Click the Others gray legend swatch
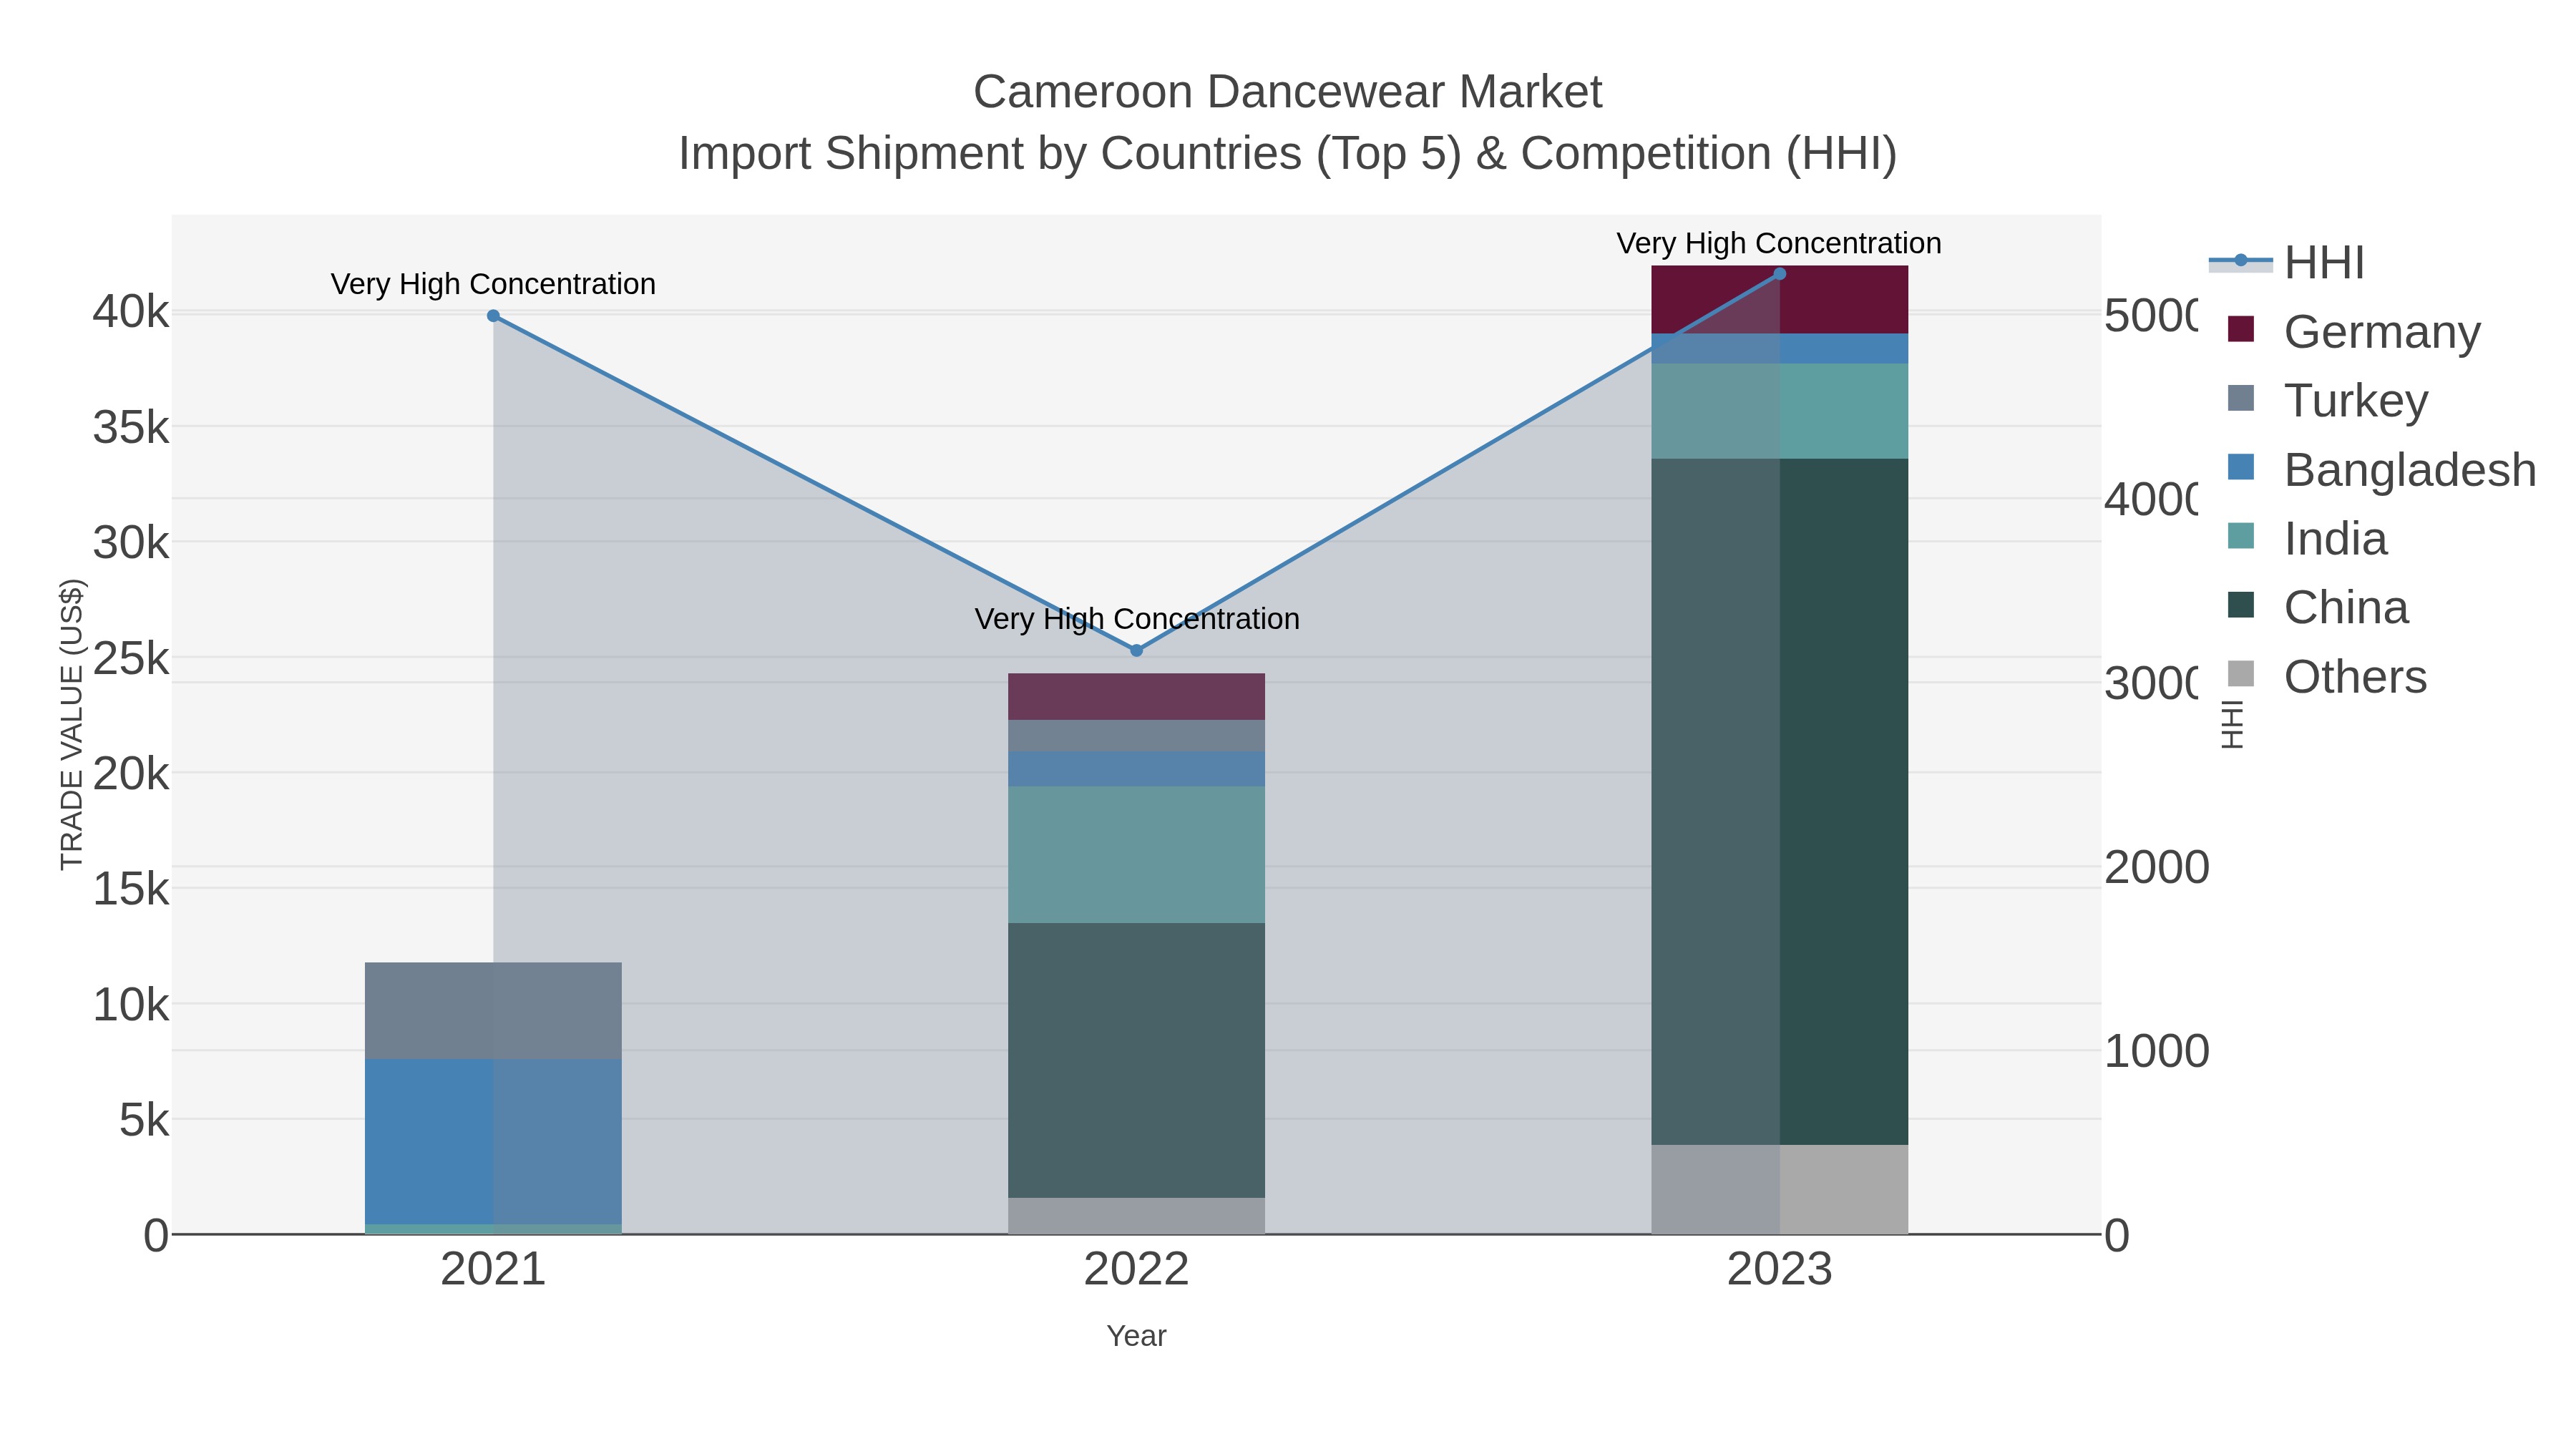This screenshot has height=1449, width=2576. point(2241,674)
